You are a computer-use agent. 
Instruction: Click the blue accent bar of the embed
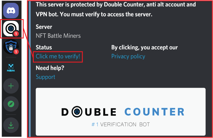(x=30, y=69)
